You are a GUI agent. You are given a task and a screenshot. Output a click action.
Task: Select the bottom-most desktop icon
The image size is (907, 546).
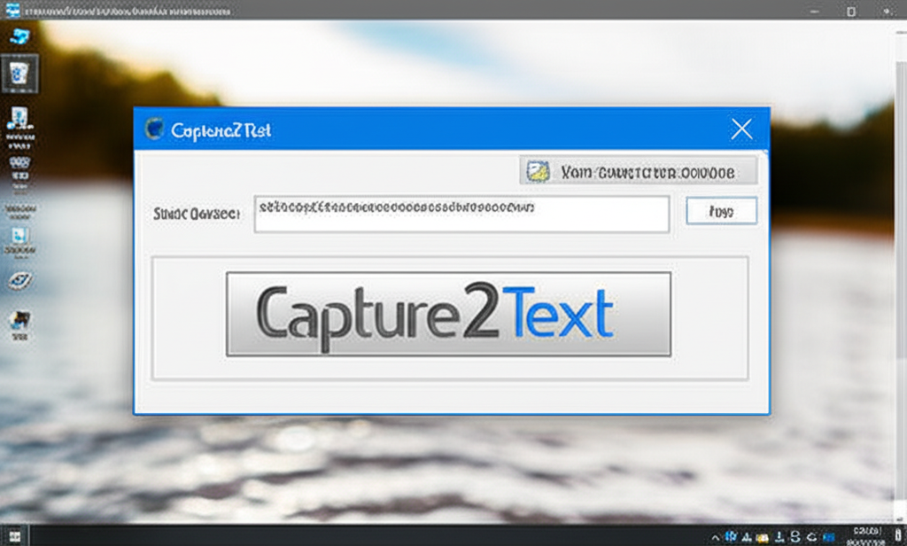(x=19, y=321)
